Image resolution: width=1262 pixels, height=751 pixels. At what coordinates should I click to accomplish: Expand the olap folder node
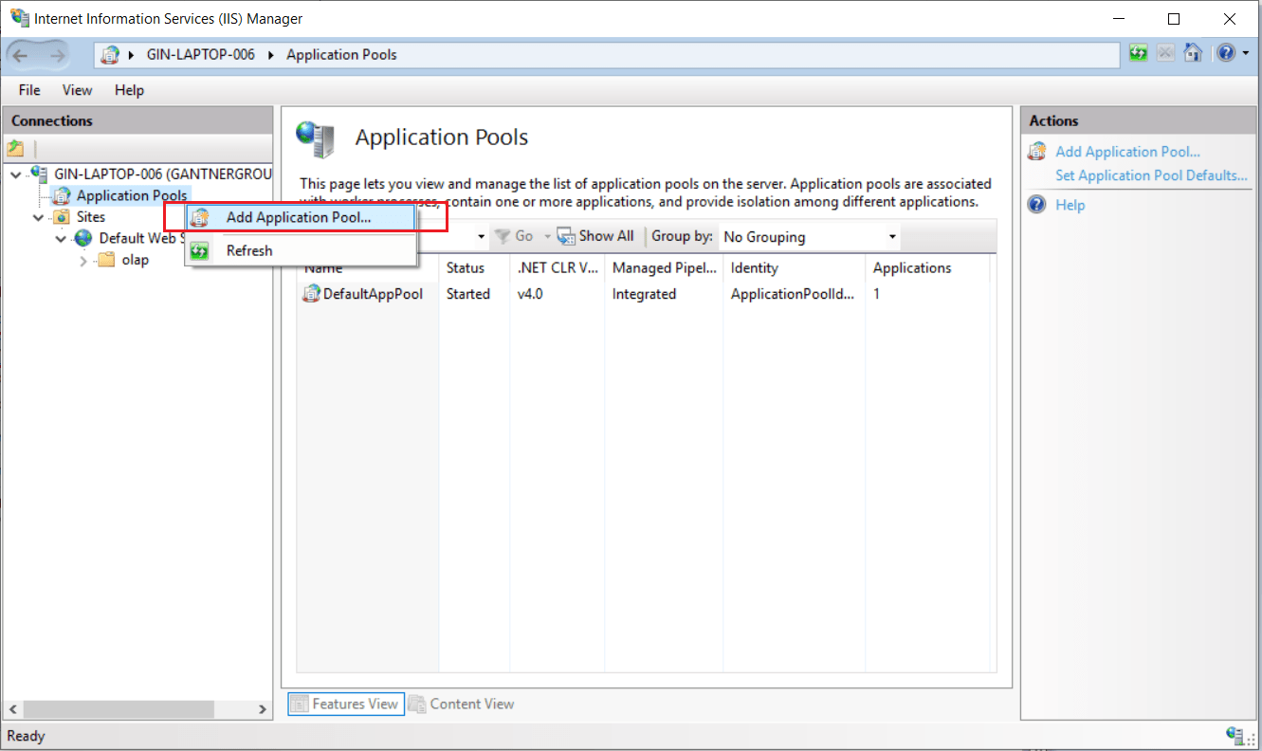(84, 261)
